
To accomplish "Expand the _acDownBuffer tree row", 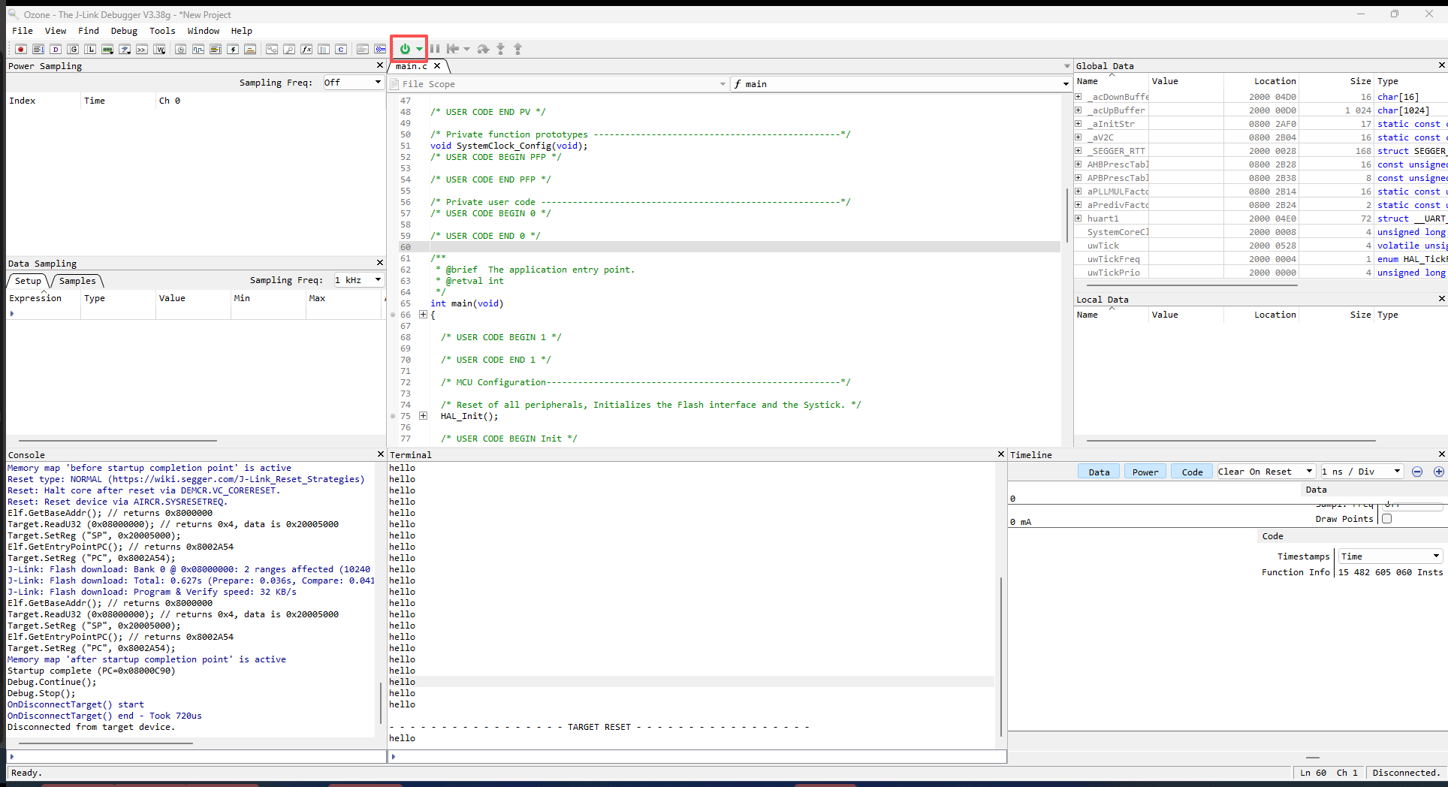I will [x=1078, y=97].
